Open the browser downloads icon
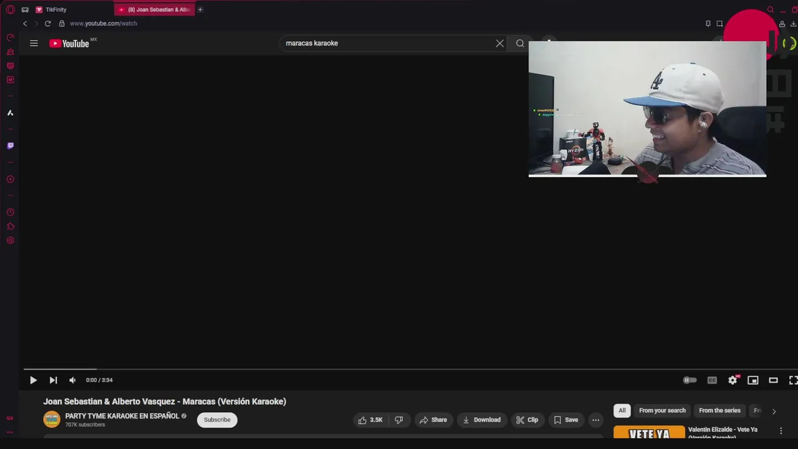This screenshot has height=449, width=798. pyautogui.click(x=793, y=24)
